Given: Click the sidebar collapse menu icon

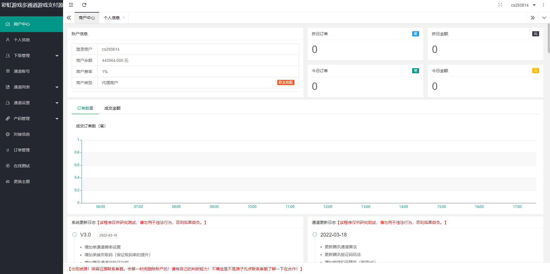Looking at the screenshot, I should point(71,5).
